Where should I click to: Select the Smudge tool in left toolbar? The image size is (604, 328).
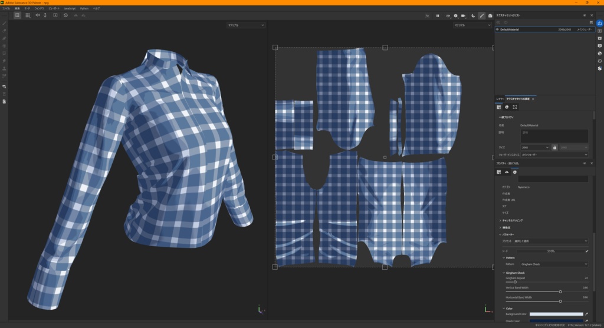click(x=4, y=61)
